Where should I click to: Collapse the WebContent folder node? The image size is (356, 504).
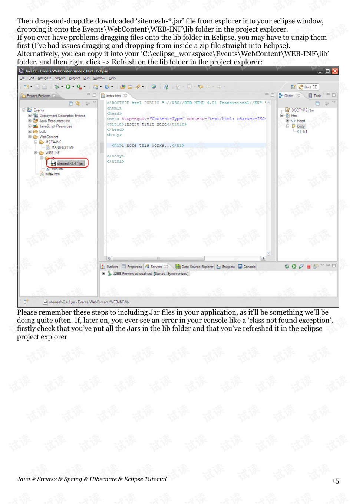(x=30, y=137)
